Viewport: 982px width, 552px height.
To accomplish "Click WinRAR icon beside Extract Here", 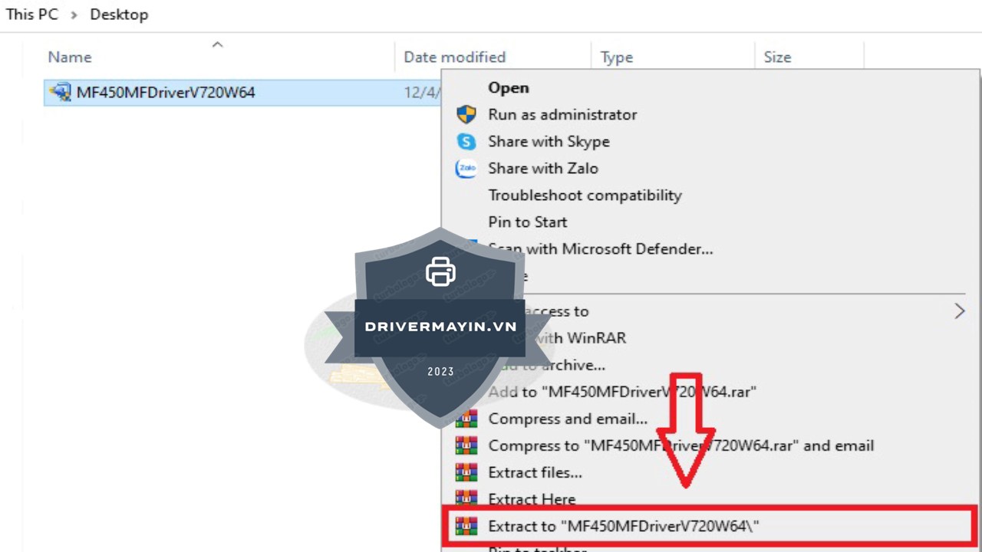I will [466, 499].
